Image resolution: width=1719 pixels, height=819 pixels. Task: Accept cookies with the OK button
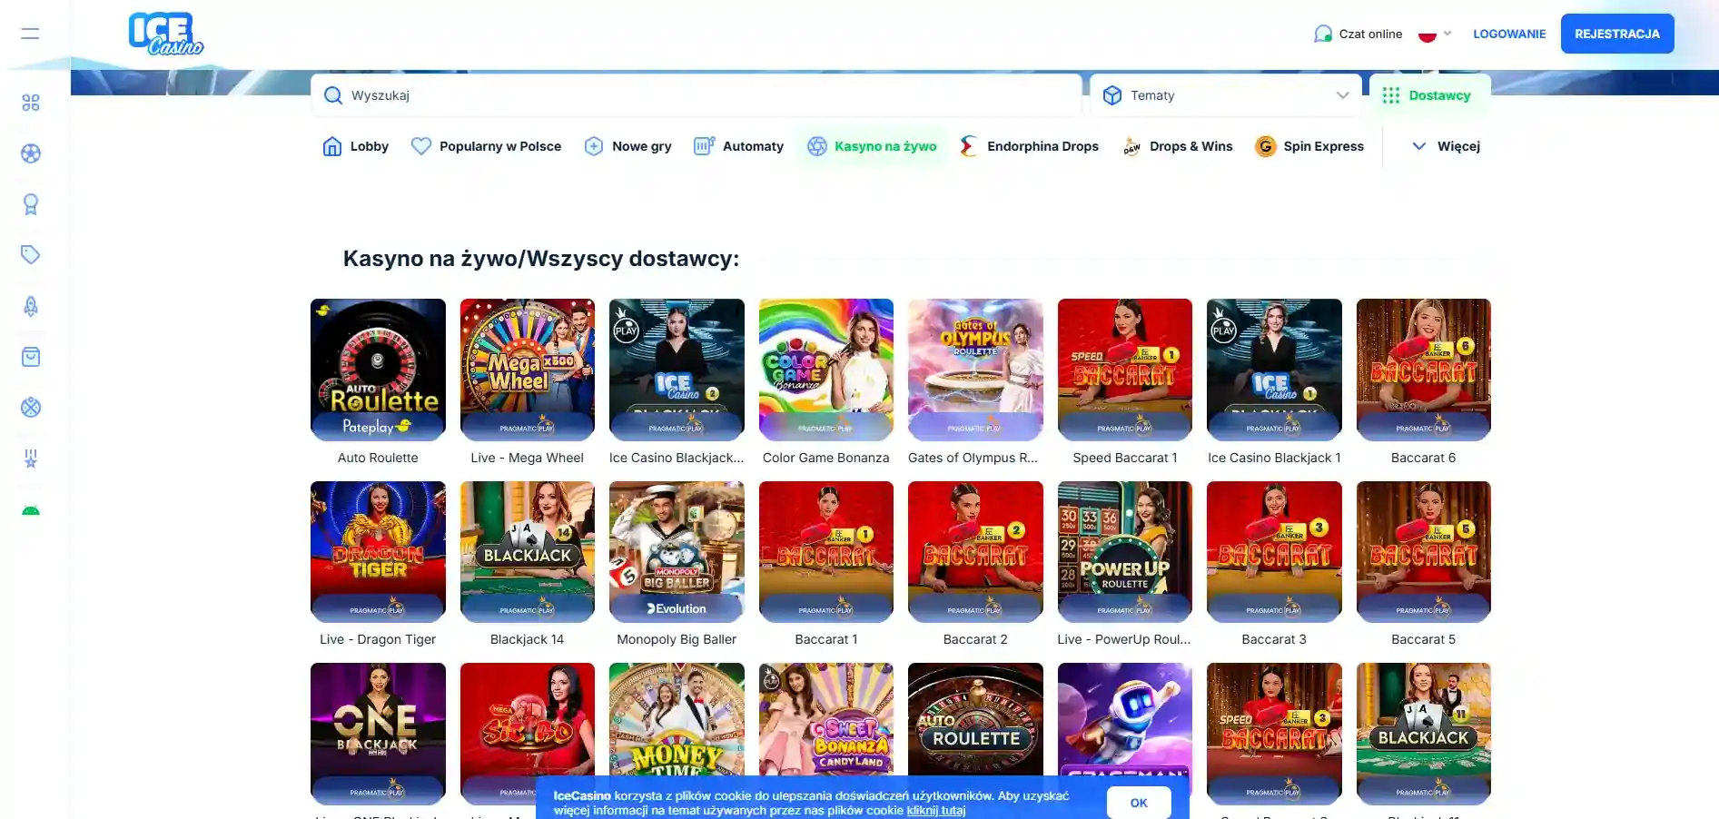click(x=1139, y=803)
